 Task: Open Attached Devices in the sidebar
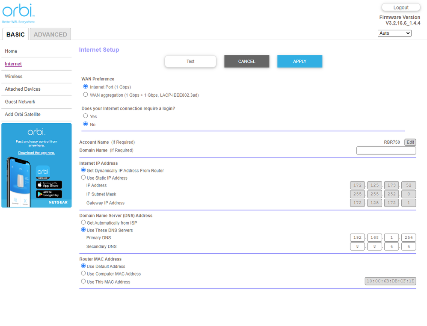point(23,89)
